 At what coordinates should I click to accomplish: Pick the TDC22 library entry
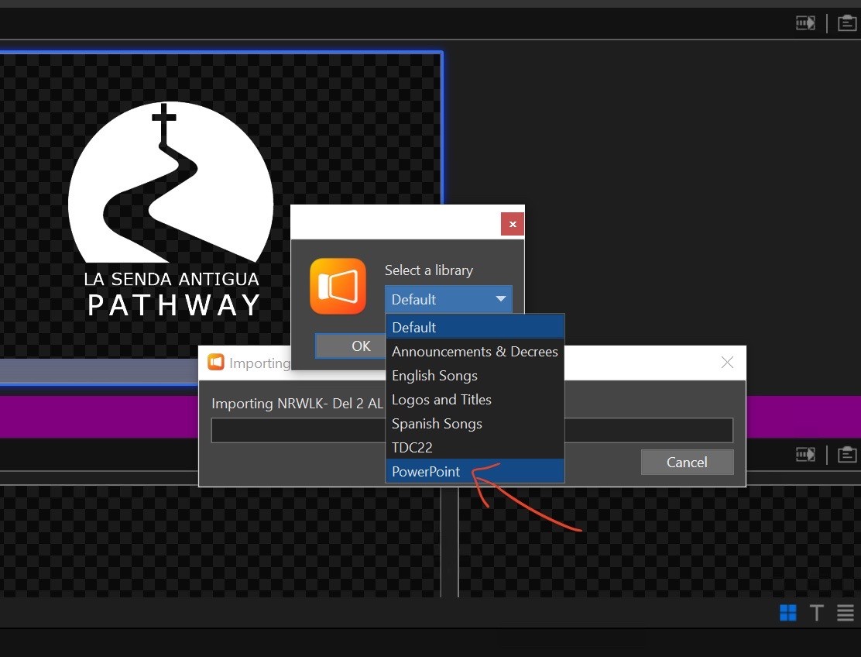tap(475, 447)
